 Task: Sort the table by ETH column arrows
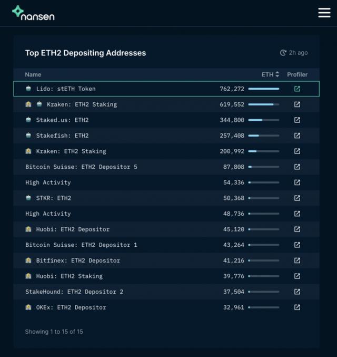[x=277, y=74]
